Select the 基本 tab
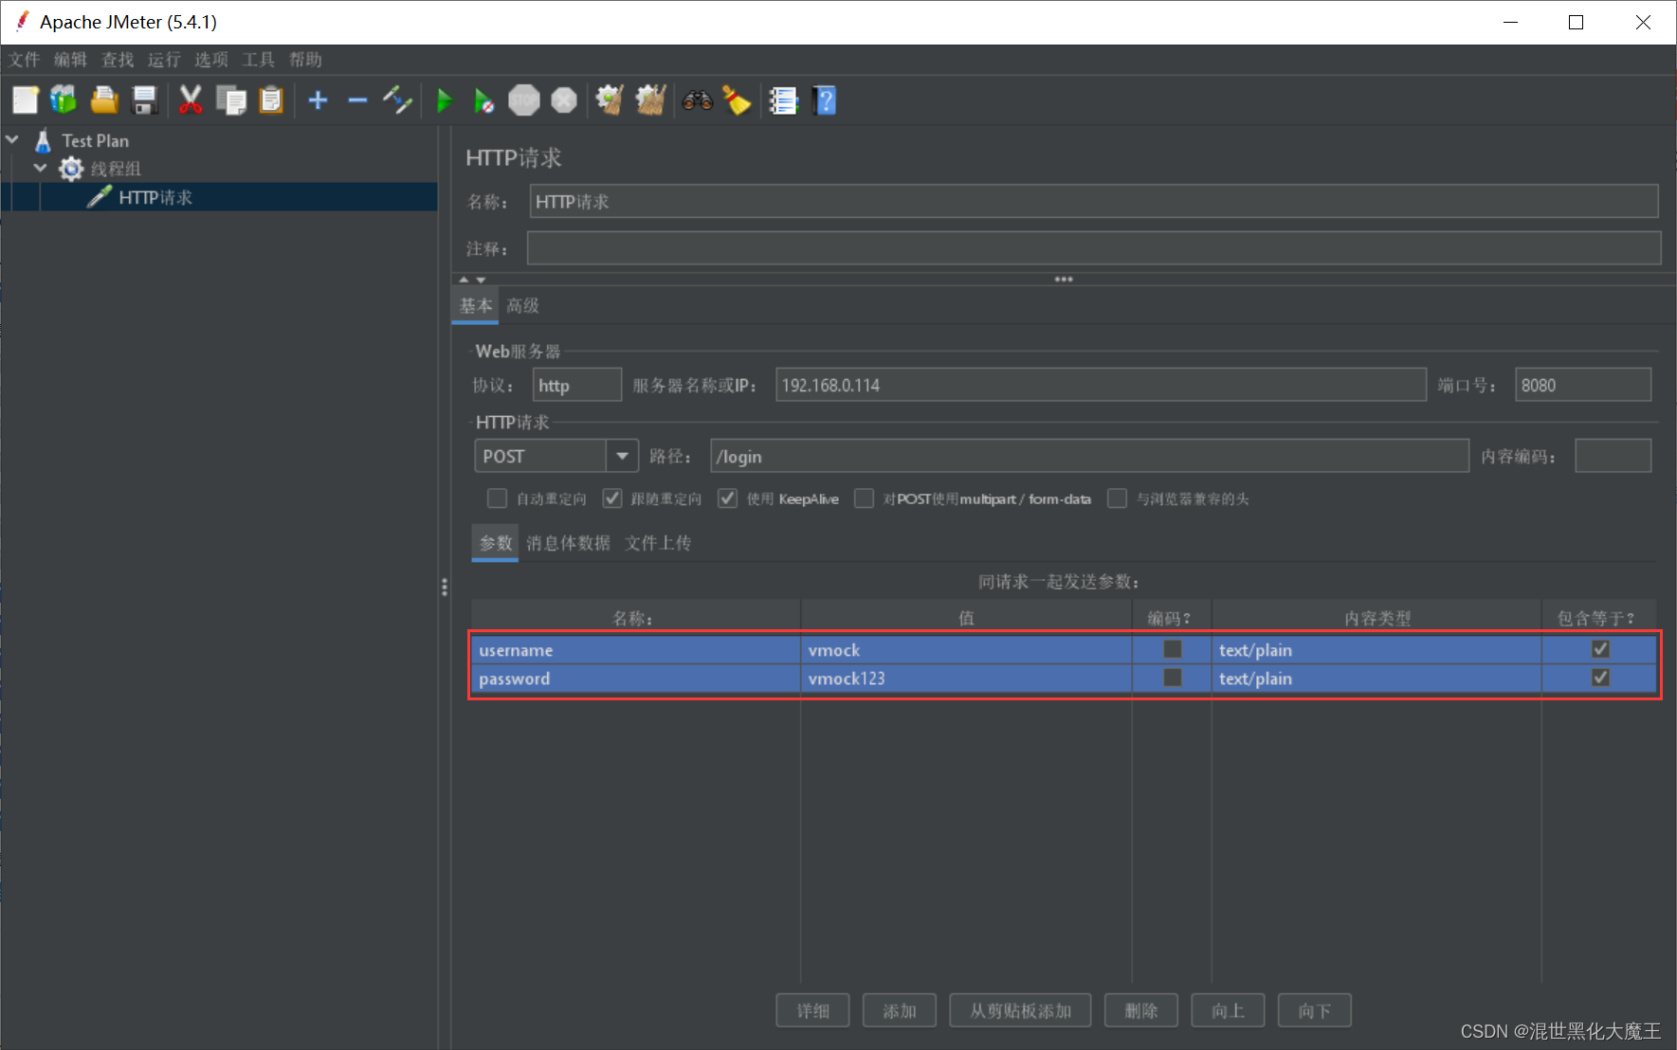The height and width of the screenshot is (1050, 1677). [476, 305]
